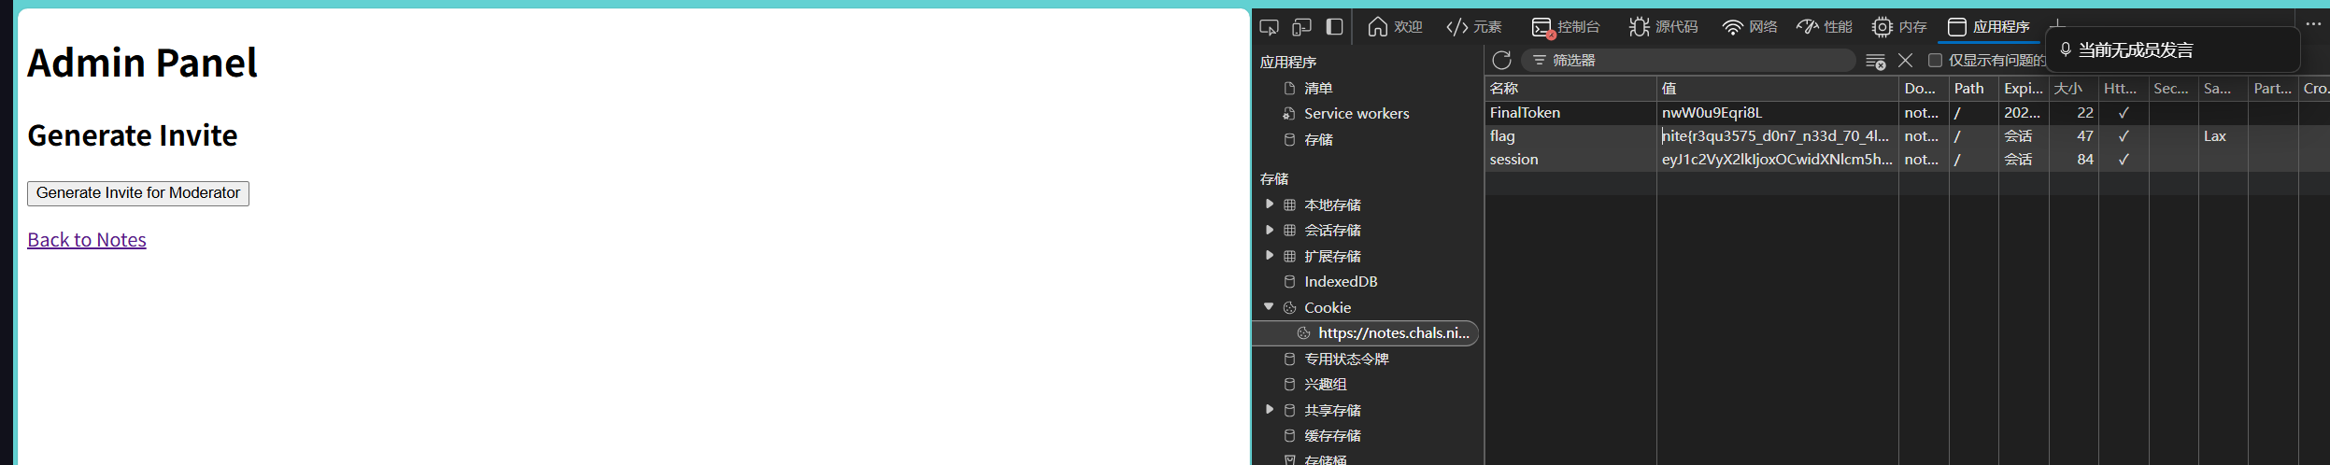
Task: Clear all cookies icon
Action: click(1875, 61)
